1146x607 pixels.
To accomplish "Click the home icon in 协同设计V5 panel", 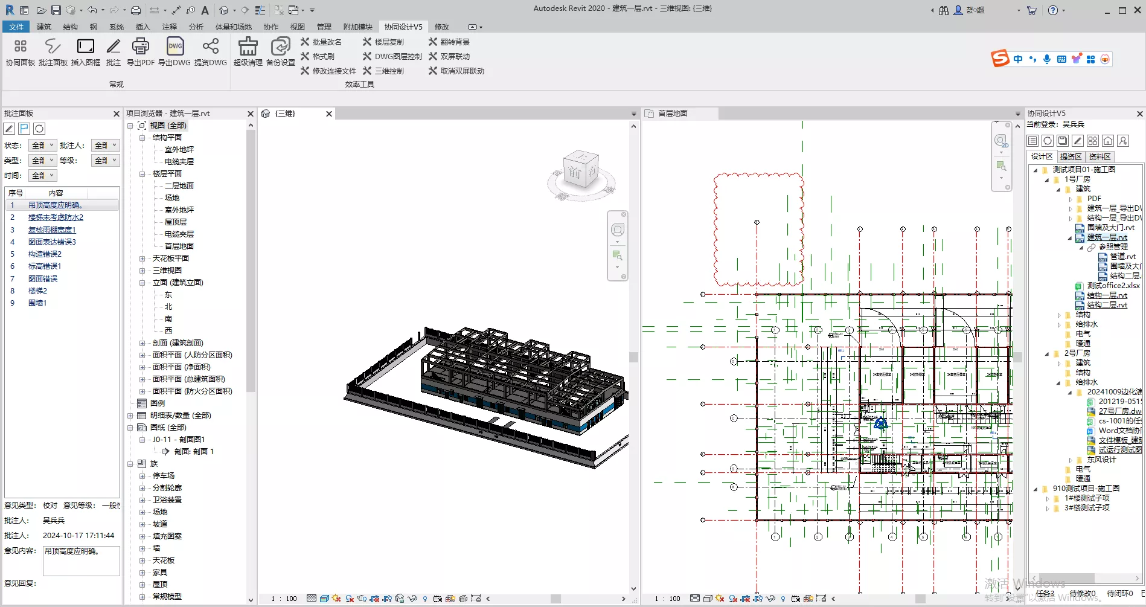I will point(1108,141).
